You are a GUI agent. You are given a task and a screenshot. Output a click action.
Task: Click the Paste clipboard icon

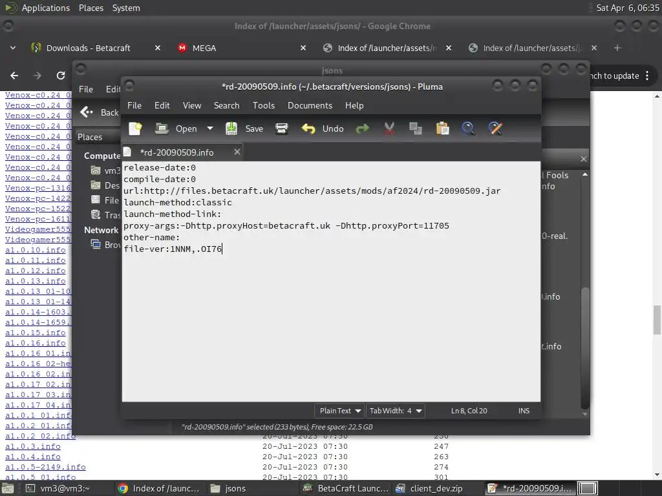tap(442, 129)
